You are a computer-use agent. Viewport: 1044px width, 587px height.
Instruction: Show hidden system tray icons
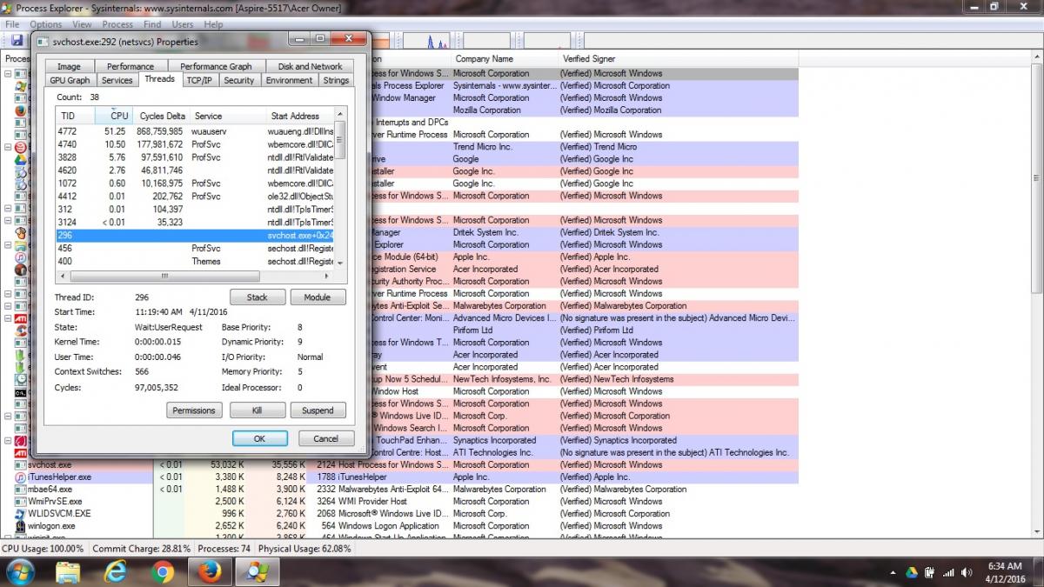click(x=893, y=572)
